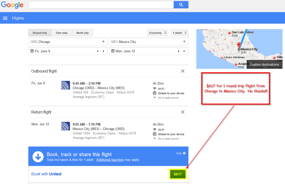Click the Acapulco map marker
This screenshot has width=285, height=184.
point(236,64)
